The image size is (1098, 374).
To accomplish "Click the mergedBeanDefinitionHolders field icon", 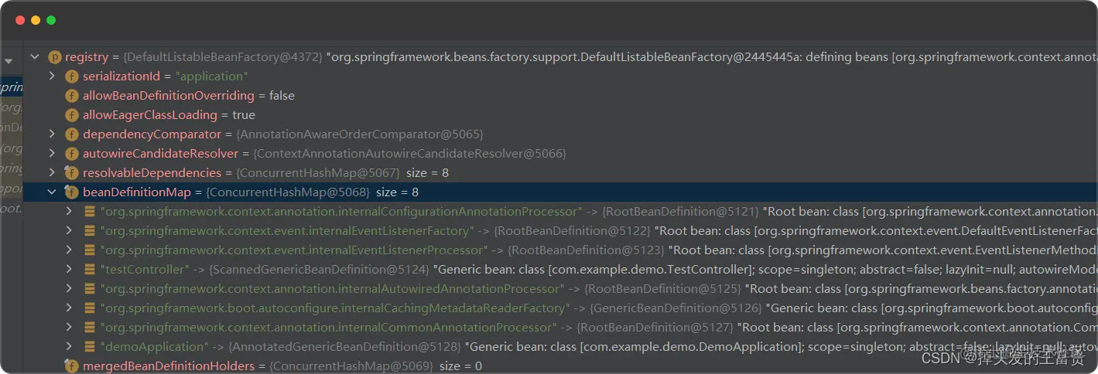I will coord(72,366).
